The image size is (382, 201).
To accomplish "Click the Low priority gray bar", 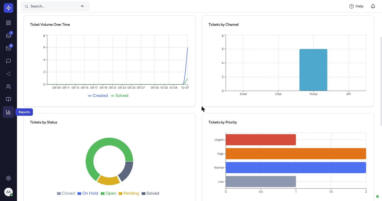I will pos(261,182).
